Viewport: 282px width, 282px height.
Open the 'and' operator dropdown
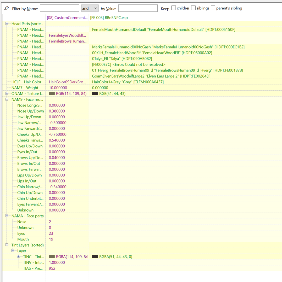coord(90,8)
